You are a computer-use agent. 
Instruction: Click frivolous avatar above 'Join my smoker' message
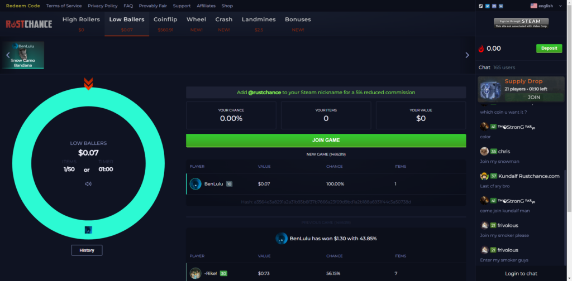(484, 225)
